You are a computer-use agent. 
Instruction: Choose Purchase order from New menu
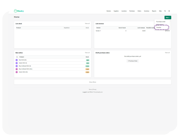[161, 22]
